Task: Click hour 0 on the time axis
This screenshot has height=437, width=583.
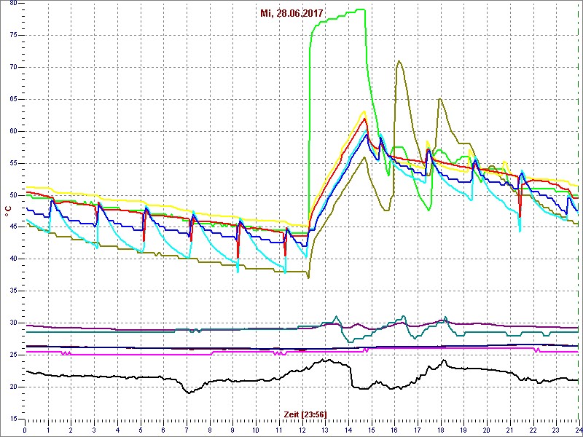Action: click(25, 430)
